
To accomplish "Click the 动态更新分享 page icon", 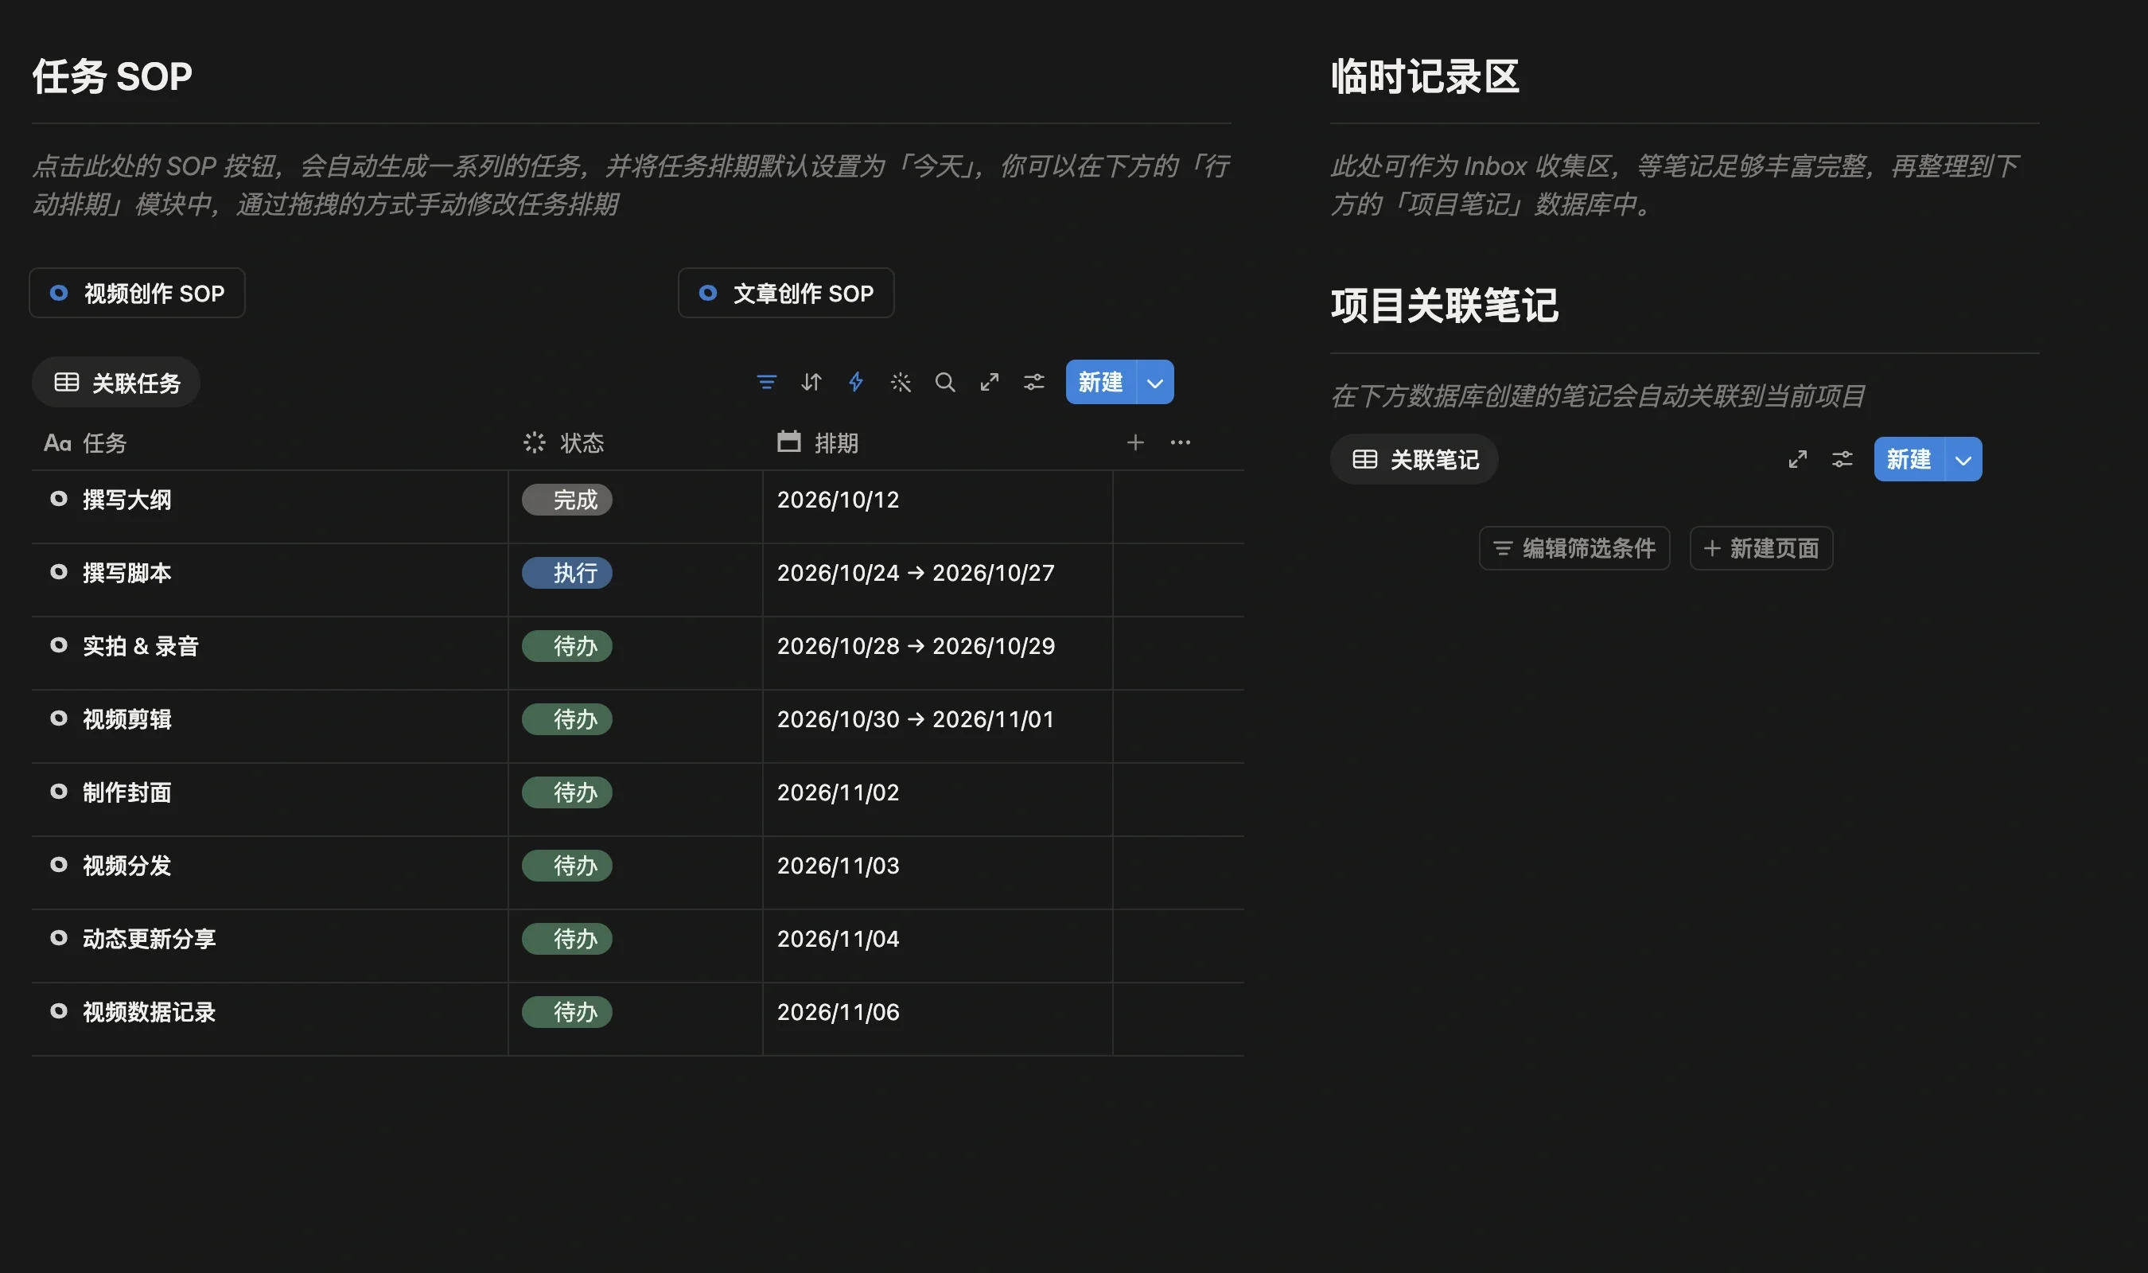I will coord(58,939).
